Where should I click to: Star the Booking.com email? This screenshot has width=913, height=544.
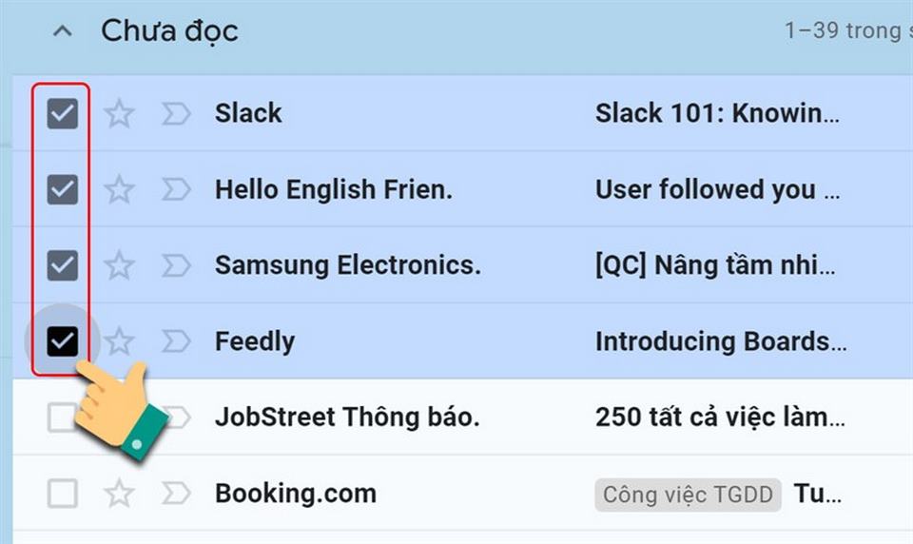tap(119, 494)
